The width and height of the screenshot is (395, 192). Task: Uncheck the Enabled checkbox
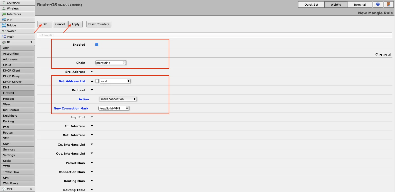tap(97, 45)
